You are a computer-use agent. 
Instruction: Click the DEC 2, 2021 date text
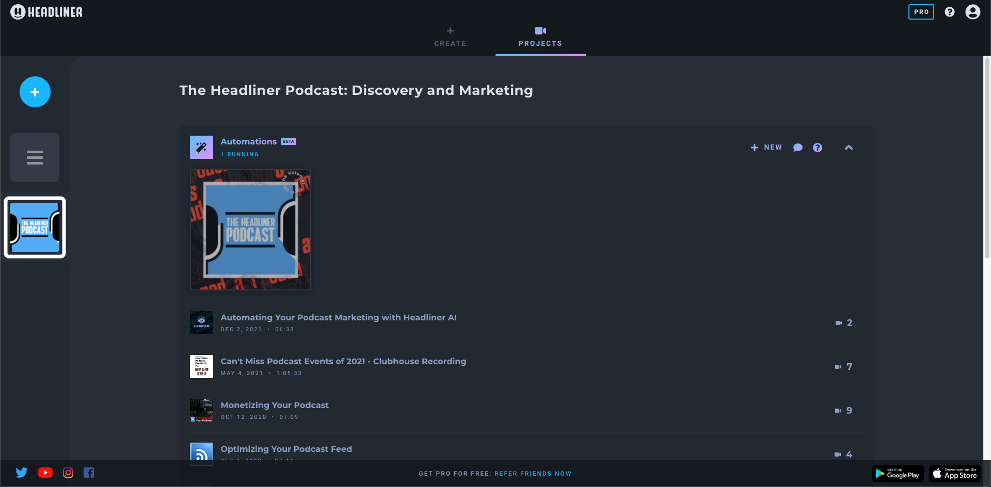[242, 329]
